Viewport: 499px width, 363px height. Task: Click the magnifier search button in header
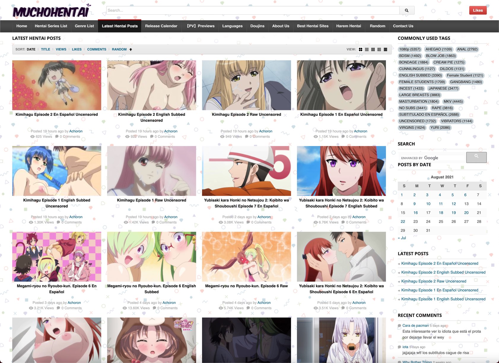[407, 10]
